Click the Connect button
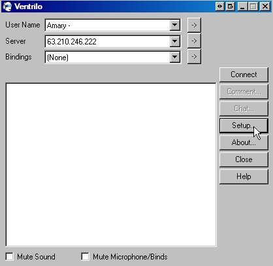Image resolution: width=273 pixels, height=266 pixels. (x=244, y=75)
